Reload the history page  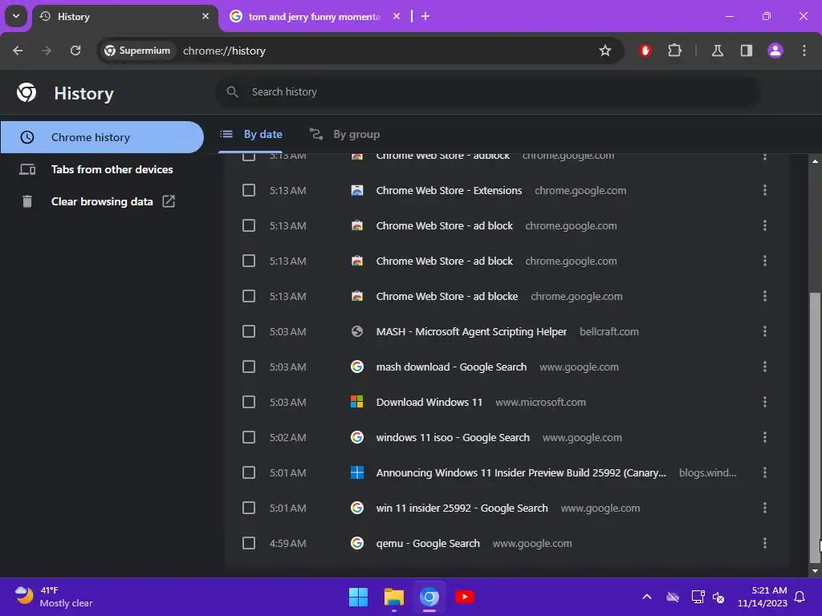[75, 51]
